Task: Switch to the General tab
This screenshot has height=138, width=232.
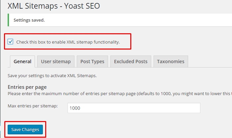Action: [x=23, y=62]
